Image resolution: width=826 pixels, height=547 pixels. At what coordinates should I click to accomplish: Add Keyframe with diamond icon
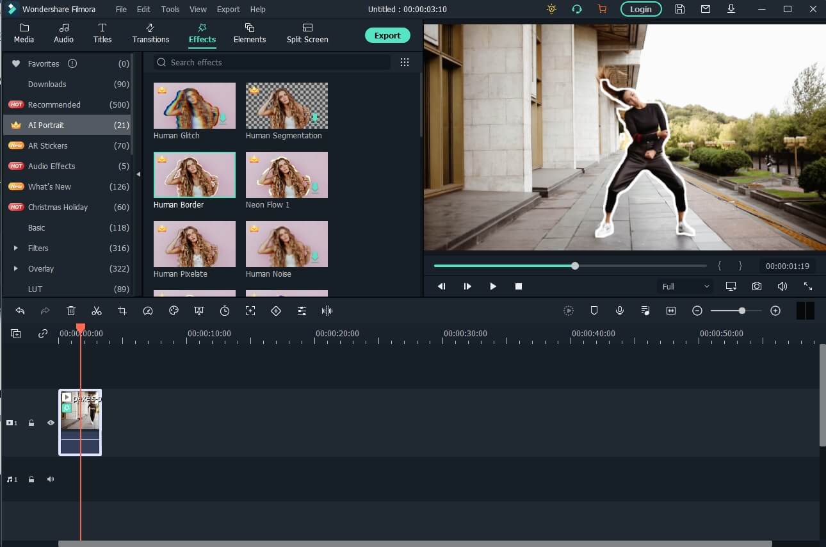pos(276,311)
